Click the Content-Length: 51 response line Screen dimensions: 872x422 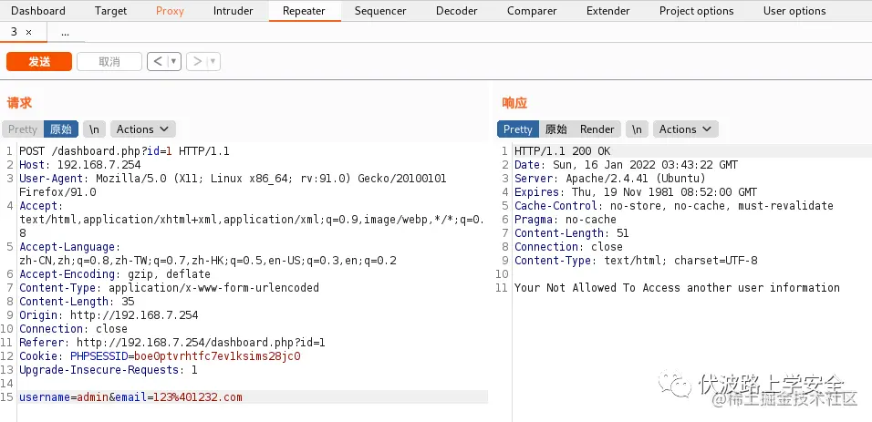click(572, 233)
